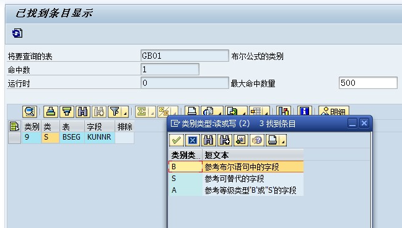Confirm with green checkmark in popup
The width and height of the screenshot is (402, 228).
(177, 140)
